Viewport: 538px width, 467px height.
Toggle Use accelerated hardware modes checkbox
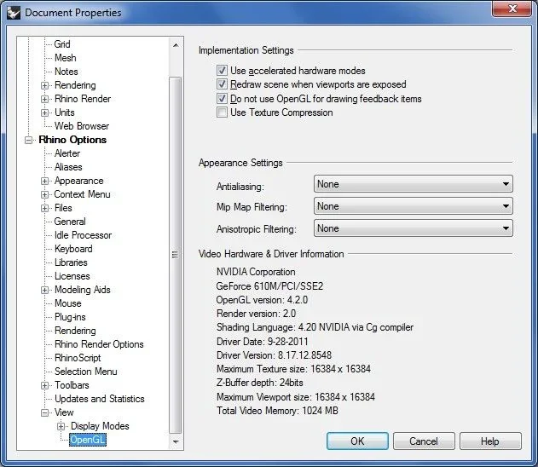coord(223,71)
